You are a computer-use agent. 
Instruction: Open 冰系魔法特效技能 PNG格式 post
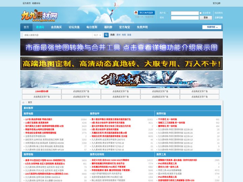point(108,167)
